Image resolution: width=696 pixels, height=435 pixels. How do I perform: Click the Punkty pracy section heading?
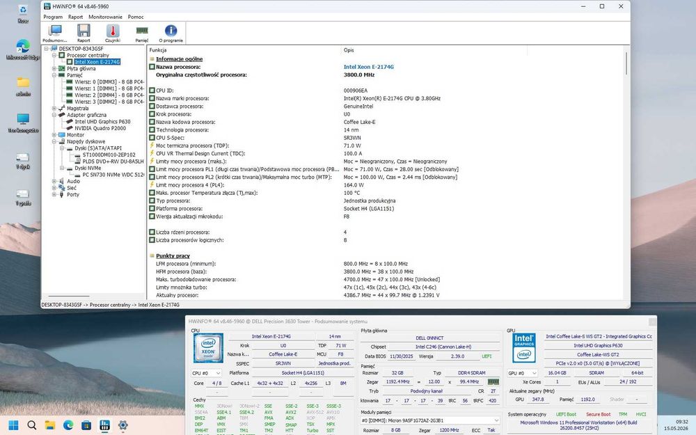click(173, 255)
